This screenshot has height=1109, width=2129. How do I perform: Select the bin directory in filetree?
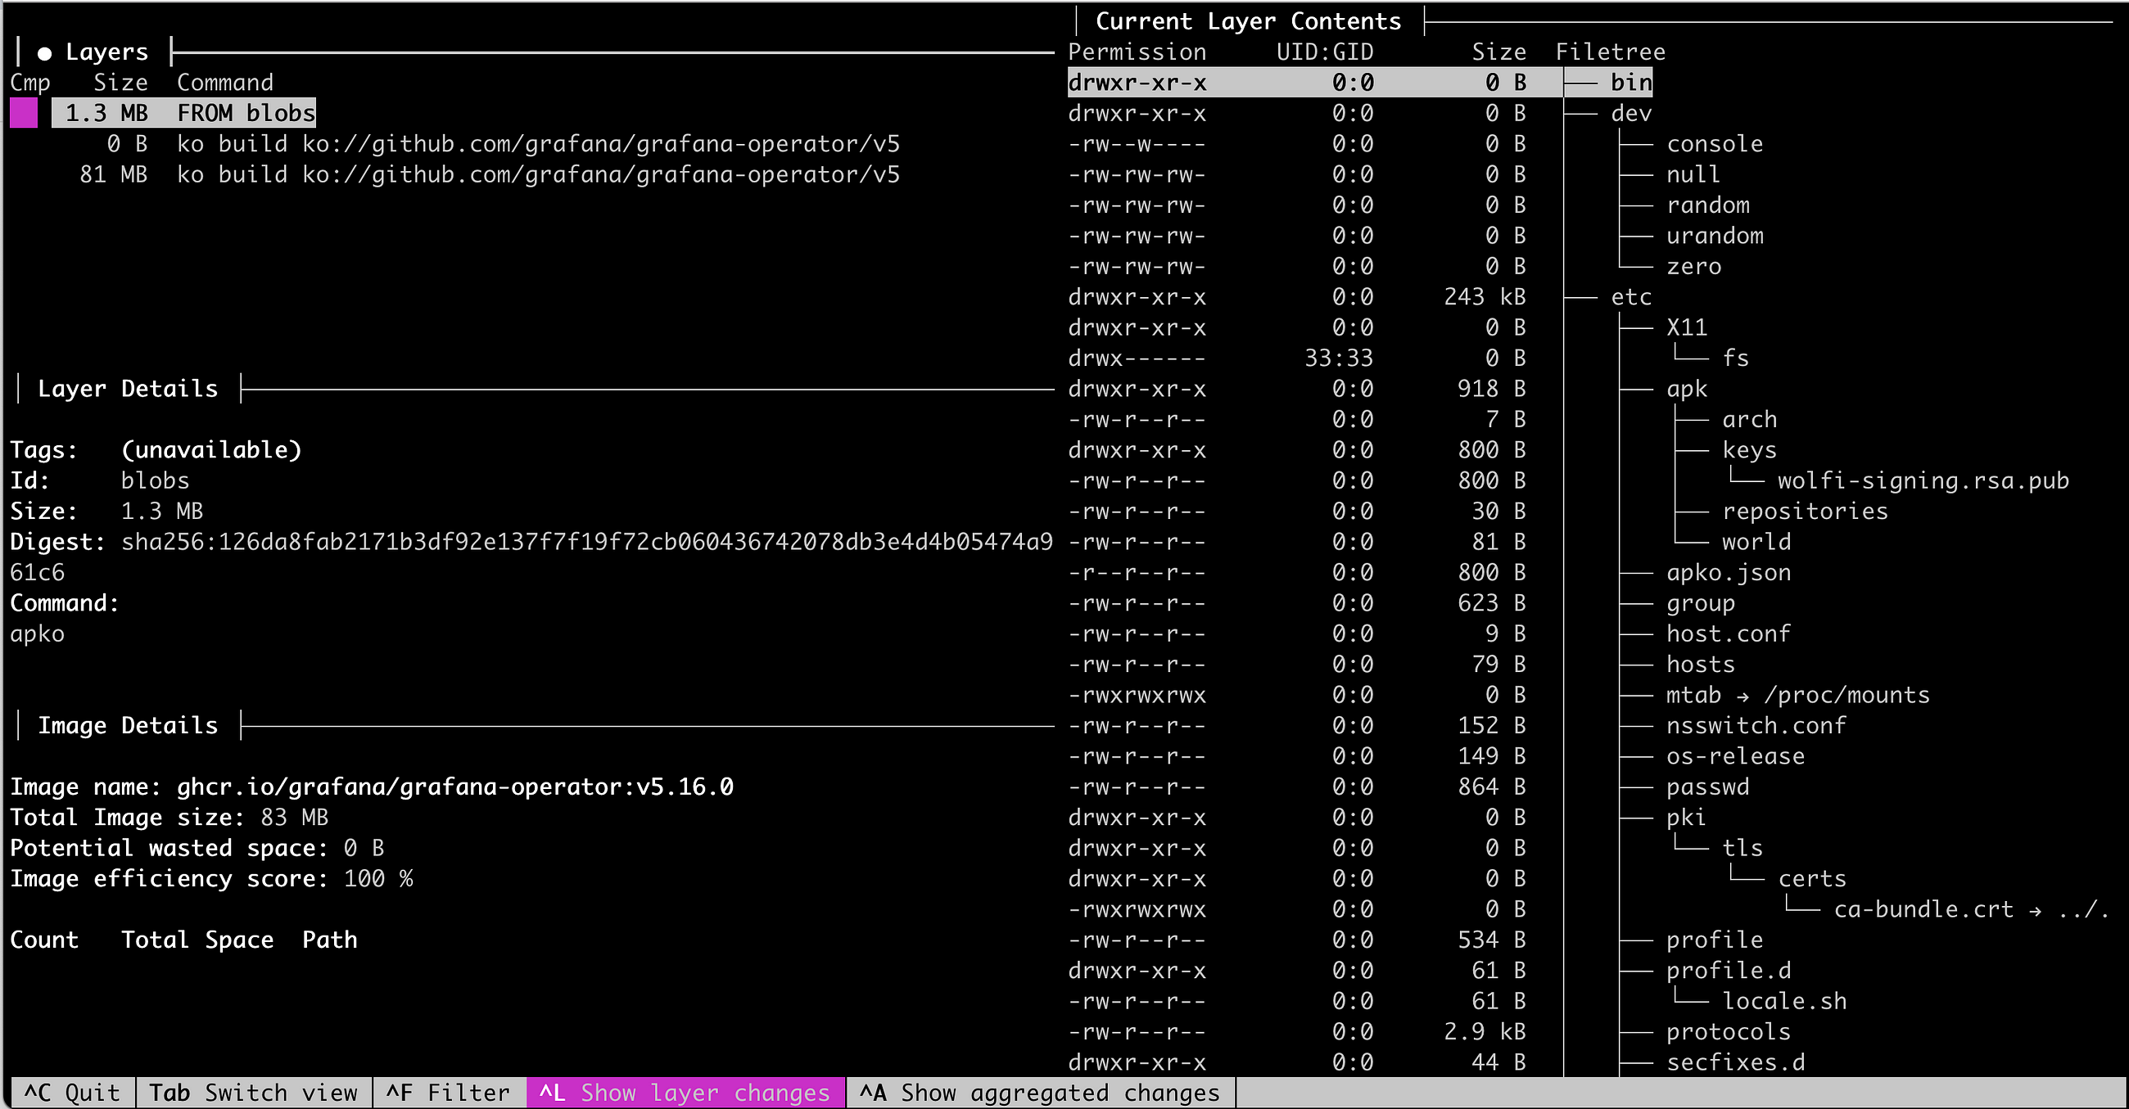[1631, 83]
